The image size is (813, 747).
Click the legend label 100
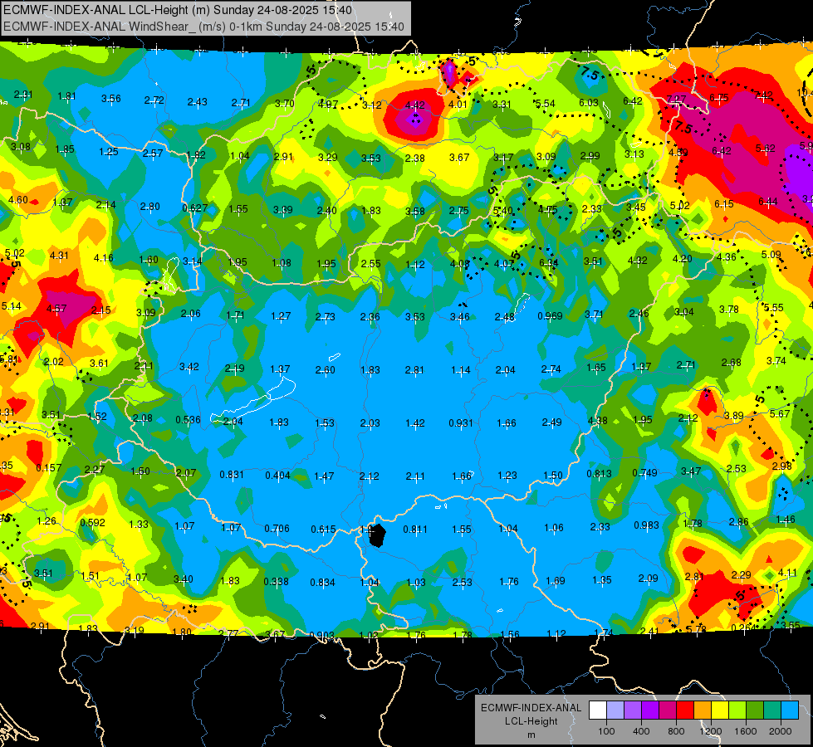pyautogui.click(x=606, y=731)
